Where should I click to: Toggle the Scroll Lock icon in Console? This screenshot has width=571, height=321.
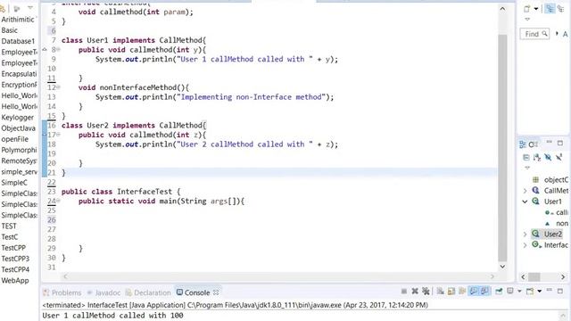451,292
